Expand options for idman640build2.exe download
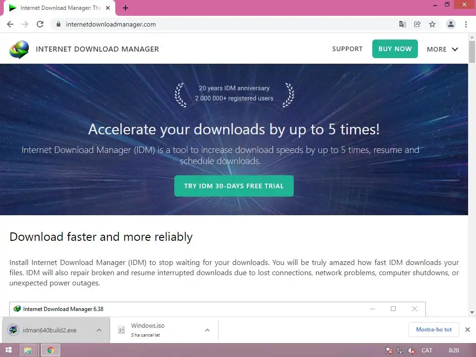Screen dimensions: 476x357 click(x=99, y=330)
